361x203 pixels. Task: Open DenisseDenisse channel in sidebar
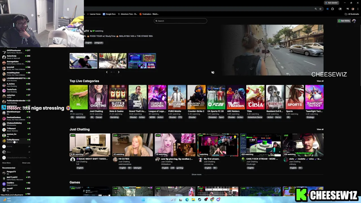[16, 118]
